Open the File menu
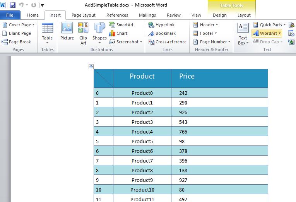Viewport: 296px width, 202px height. tap(10, 15)
